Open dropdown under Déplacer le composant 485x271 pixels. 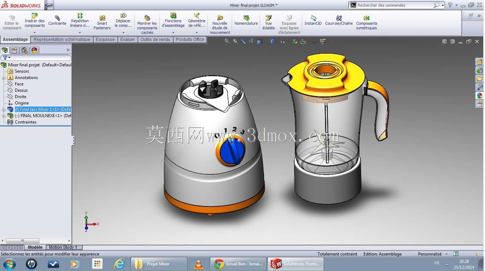123,33
